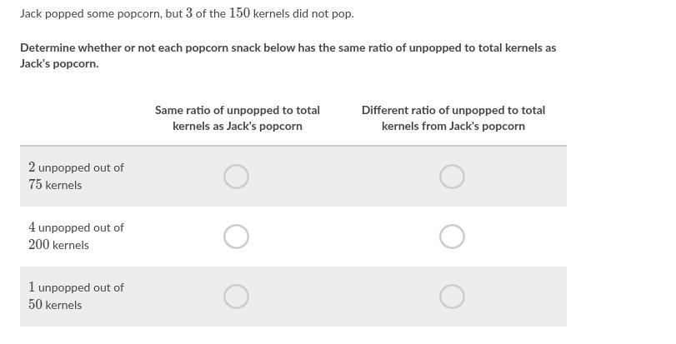The width and height of the screenshot is (676, 344).
Task: Mark 4 out of 200 kernels as Same ratio
Action: [x=236, y=237]
